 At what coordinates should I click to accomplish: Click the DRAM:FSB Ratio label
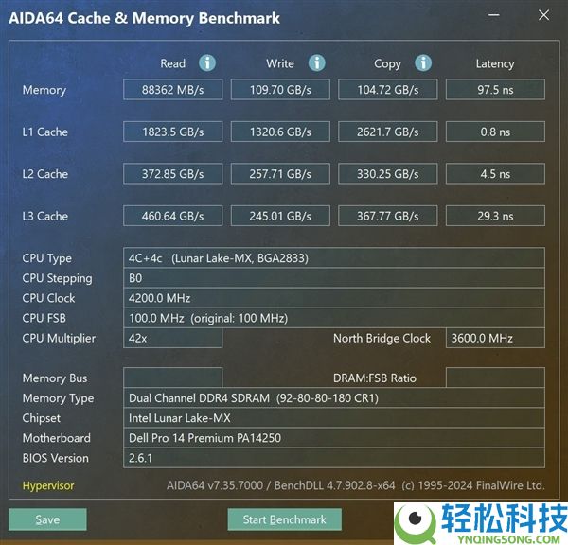point(375,378)
